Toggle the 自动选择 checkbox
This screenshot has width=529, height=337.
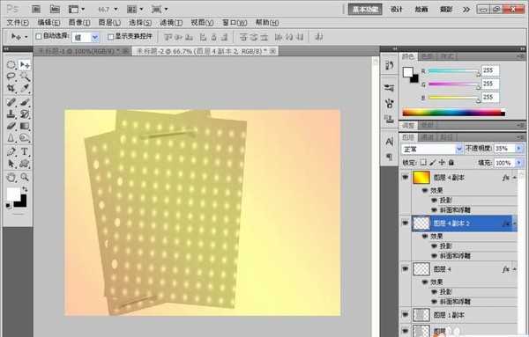(x=39, y=36)
